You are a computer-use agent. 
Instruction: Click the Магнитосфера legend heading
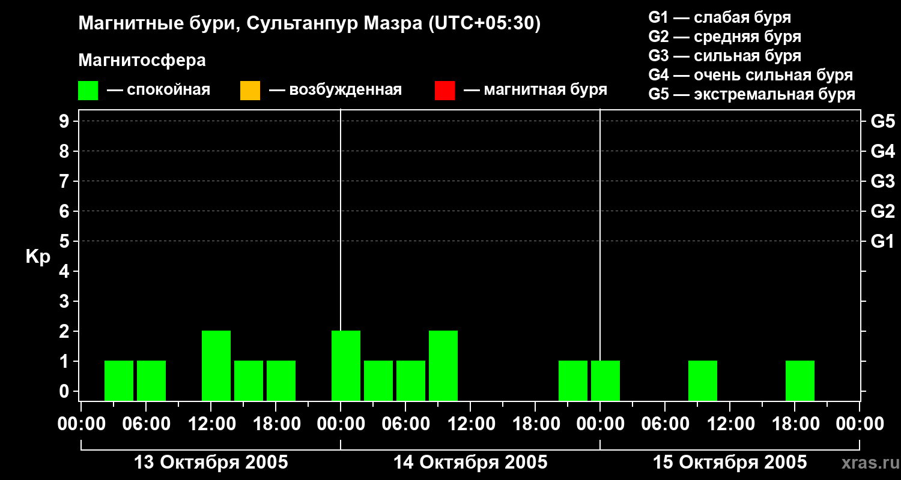142,61
